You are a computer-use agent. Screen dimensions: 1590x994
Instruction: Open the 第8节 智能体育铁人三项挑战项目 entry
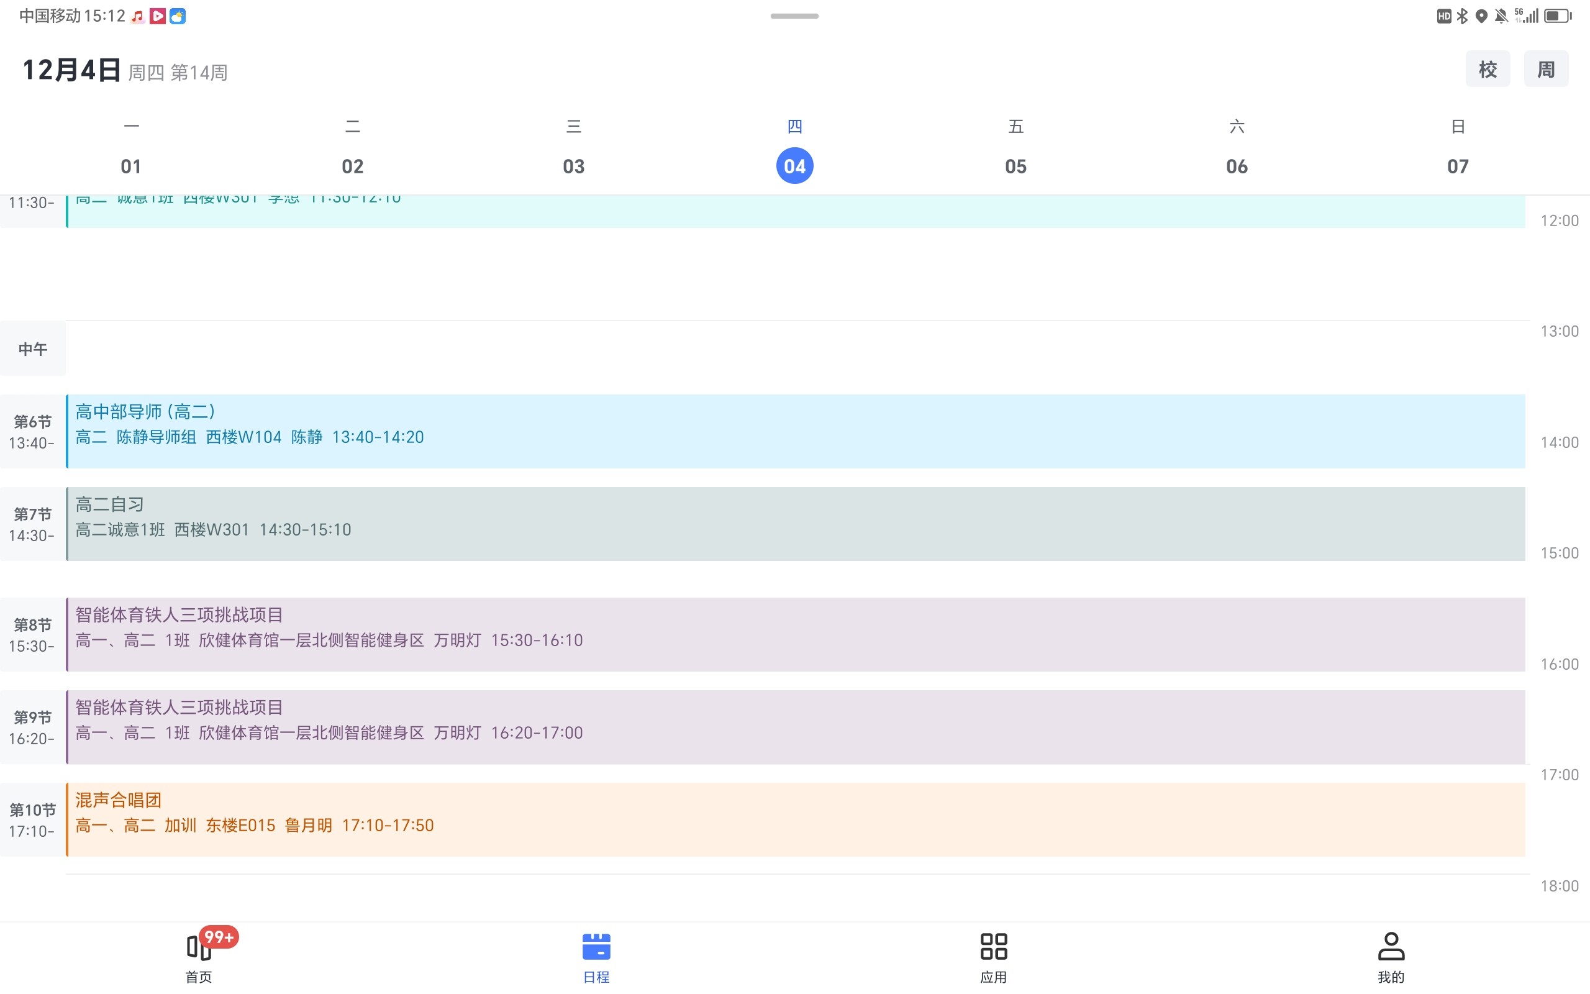point(795,634)
